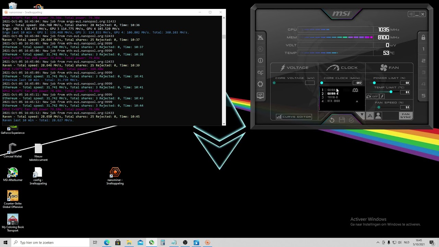Click the core clock value field -502
The height and width of the screenshot is (247, 439).
(x=358, y=83)
